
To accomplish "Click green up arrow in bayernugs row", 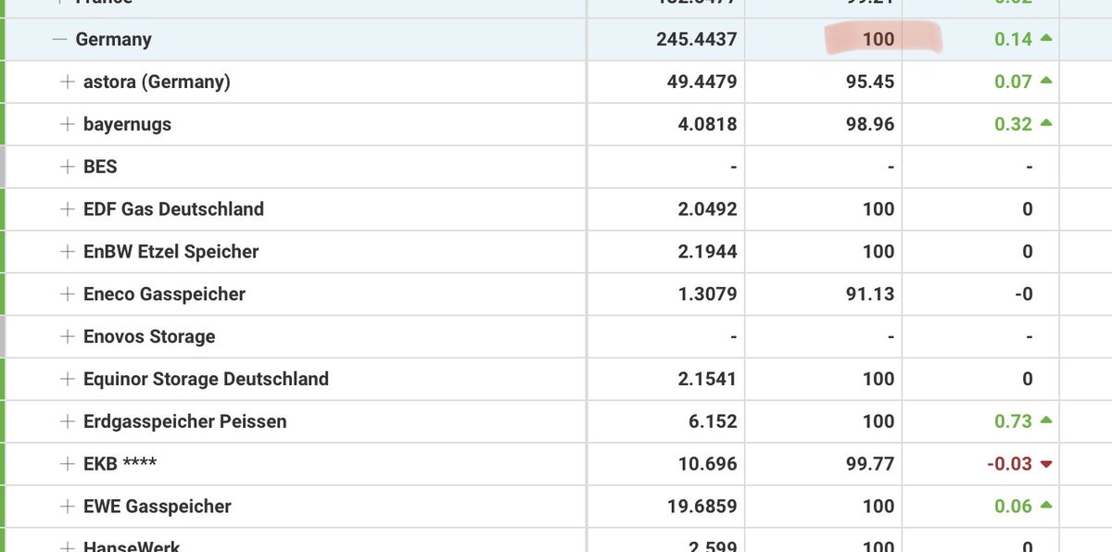I will point(1046,123).
